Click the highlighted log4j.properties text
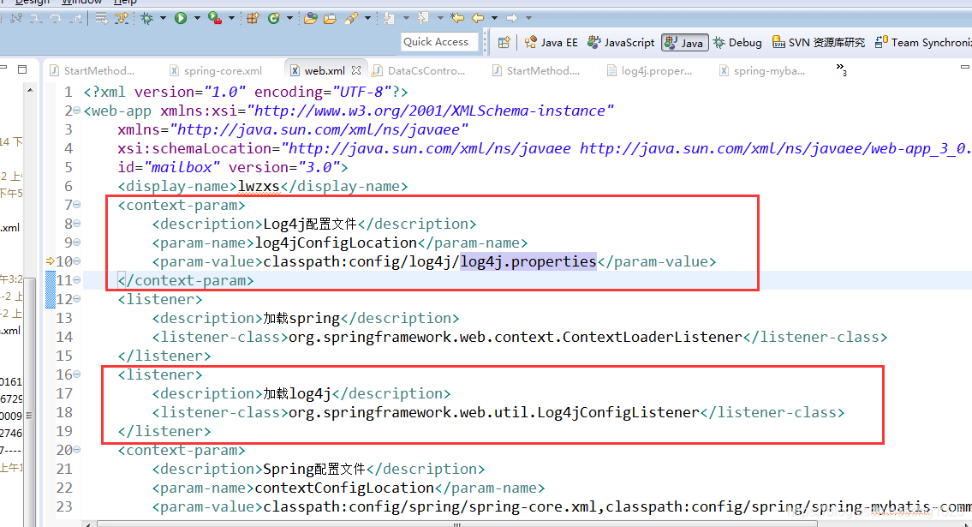Image resolution: width=972 pixels, height=527 pixels. point(528,261)
